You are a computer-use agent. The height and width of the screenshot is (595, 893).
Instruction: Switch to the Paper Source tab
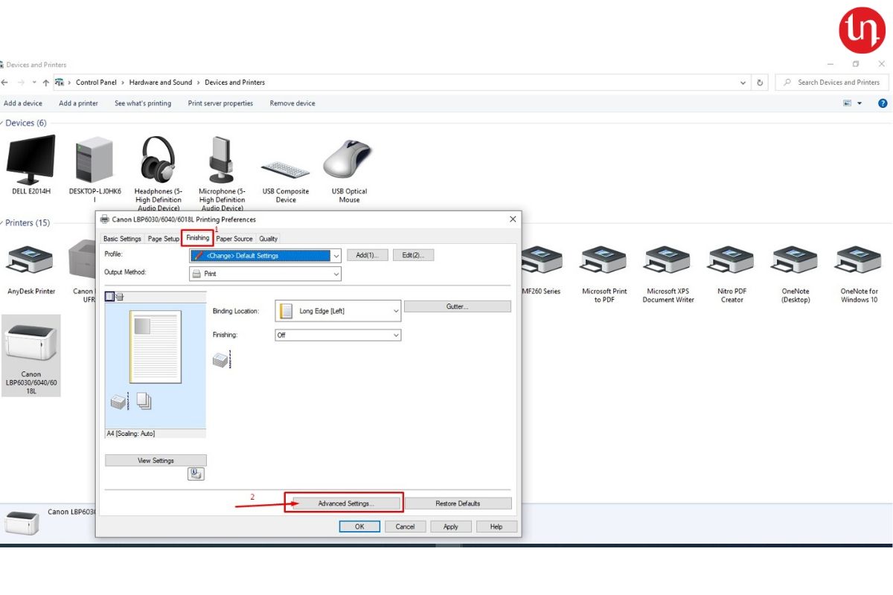234,239
